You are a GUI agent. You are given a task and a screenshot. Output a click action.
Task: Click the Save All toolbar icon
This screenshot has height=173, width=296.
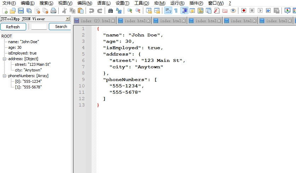[29, 11]
